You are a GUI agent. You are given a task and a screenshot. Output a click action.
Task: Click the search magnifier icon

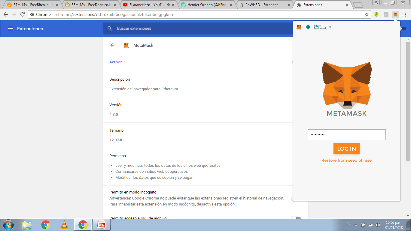[x=110, y=28]
